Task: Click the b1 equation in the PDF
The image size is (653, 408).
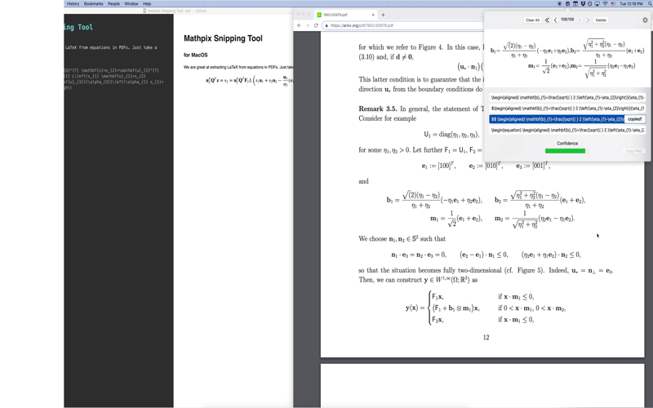Action: point(434,200)
